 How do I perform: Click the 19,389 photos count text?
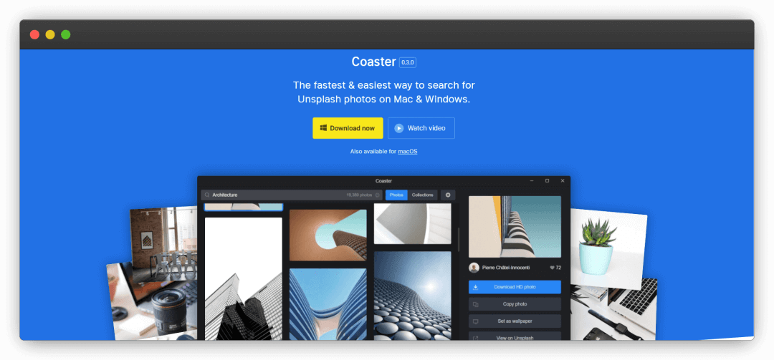coord(359,195)
